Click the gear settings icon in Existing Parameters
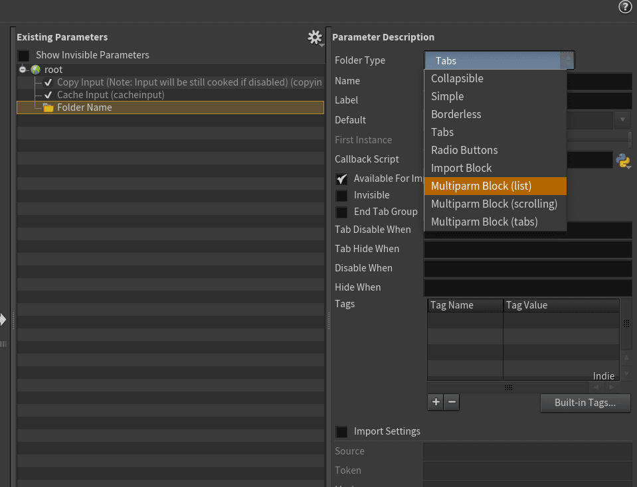Image resolution: width=637 pixels, height=487 pixels. tap(315, 38)
